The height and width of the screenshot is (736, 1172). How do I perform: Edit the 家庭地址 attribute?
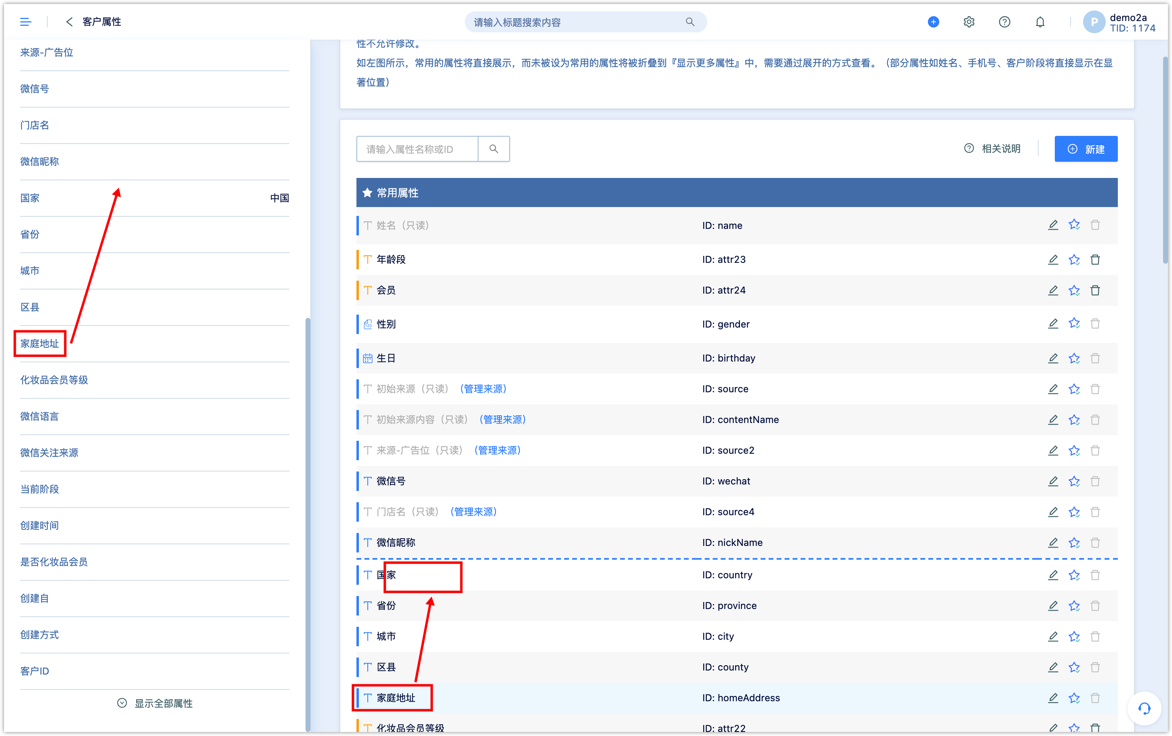point(1053,698)
